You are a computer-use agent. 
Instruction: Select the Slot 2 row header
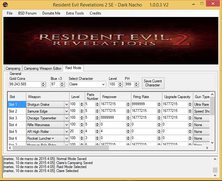click(x=16, y=111)
